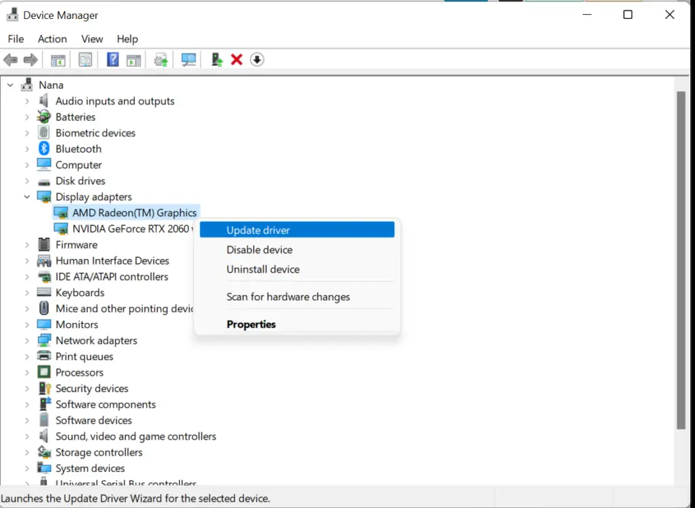Image resolution: width=695 pixels, height=508 pixels.
Task: Click the black down-arrow Disable device icon
Action: coord(257,60)
